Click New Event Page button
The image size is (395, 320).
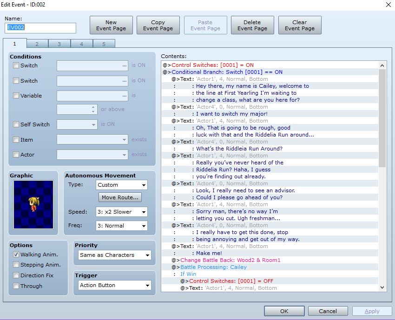click(111, 25)
